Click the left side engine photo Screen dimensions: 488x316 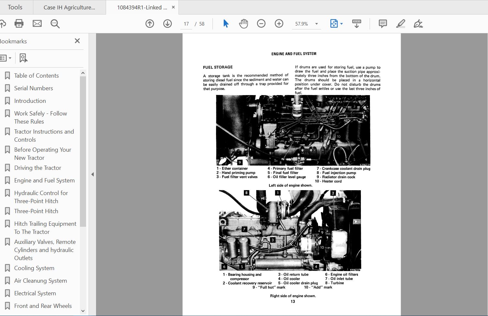[x=293, y=130]
